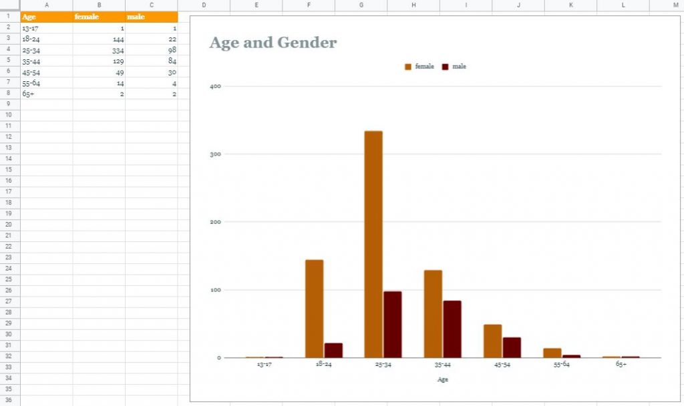
Task: Click cell "35-44" in column A
Action: coord(47,61)
